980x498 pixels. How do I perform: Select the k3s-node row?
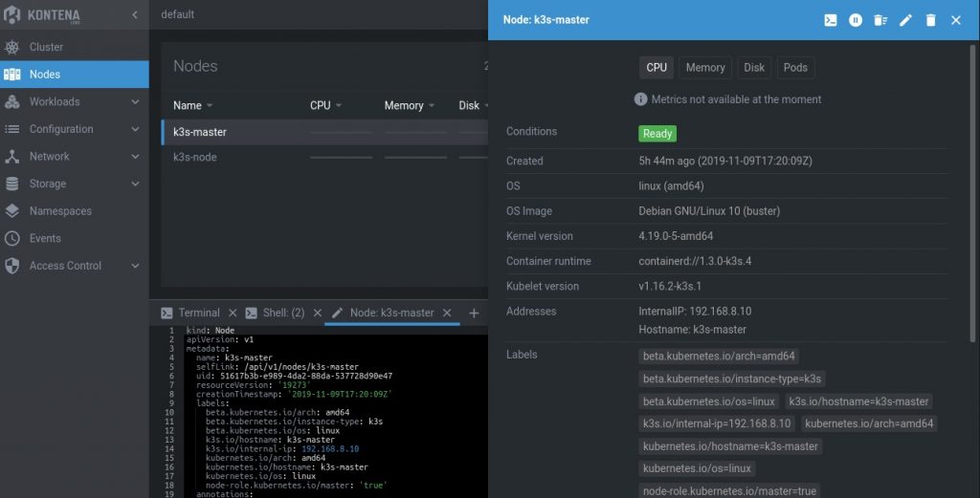click(324, 158)
